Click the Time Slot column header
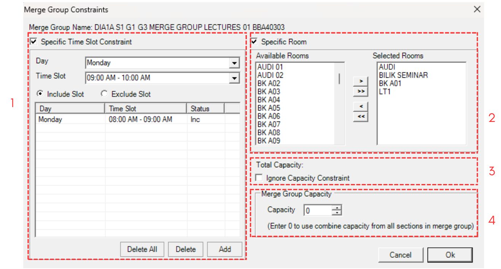The width and height of the screenshot is (501, 269). click(146, 109)
